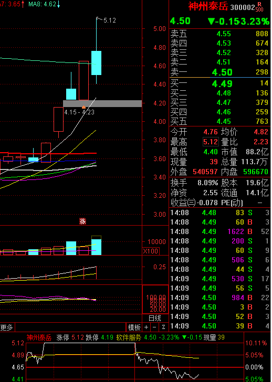Select the 14:08 tick with 1622 volume
Viewport: 272px width, 382px height.
(x=220, y=231)
